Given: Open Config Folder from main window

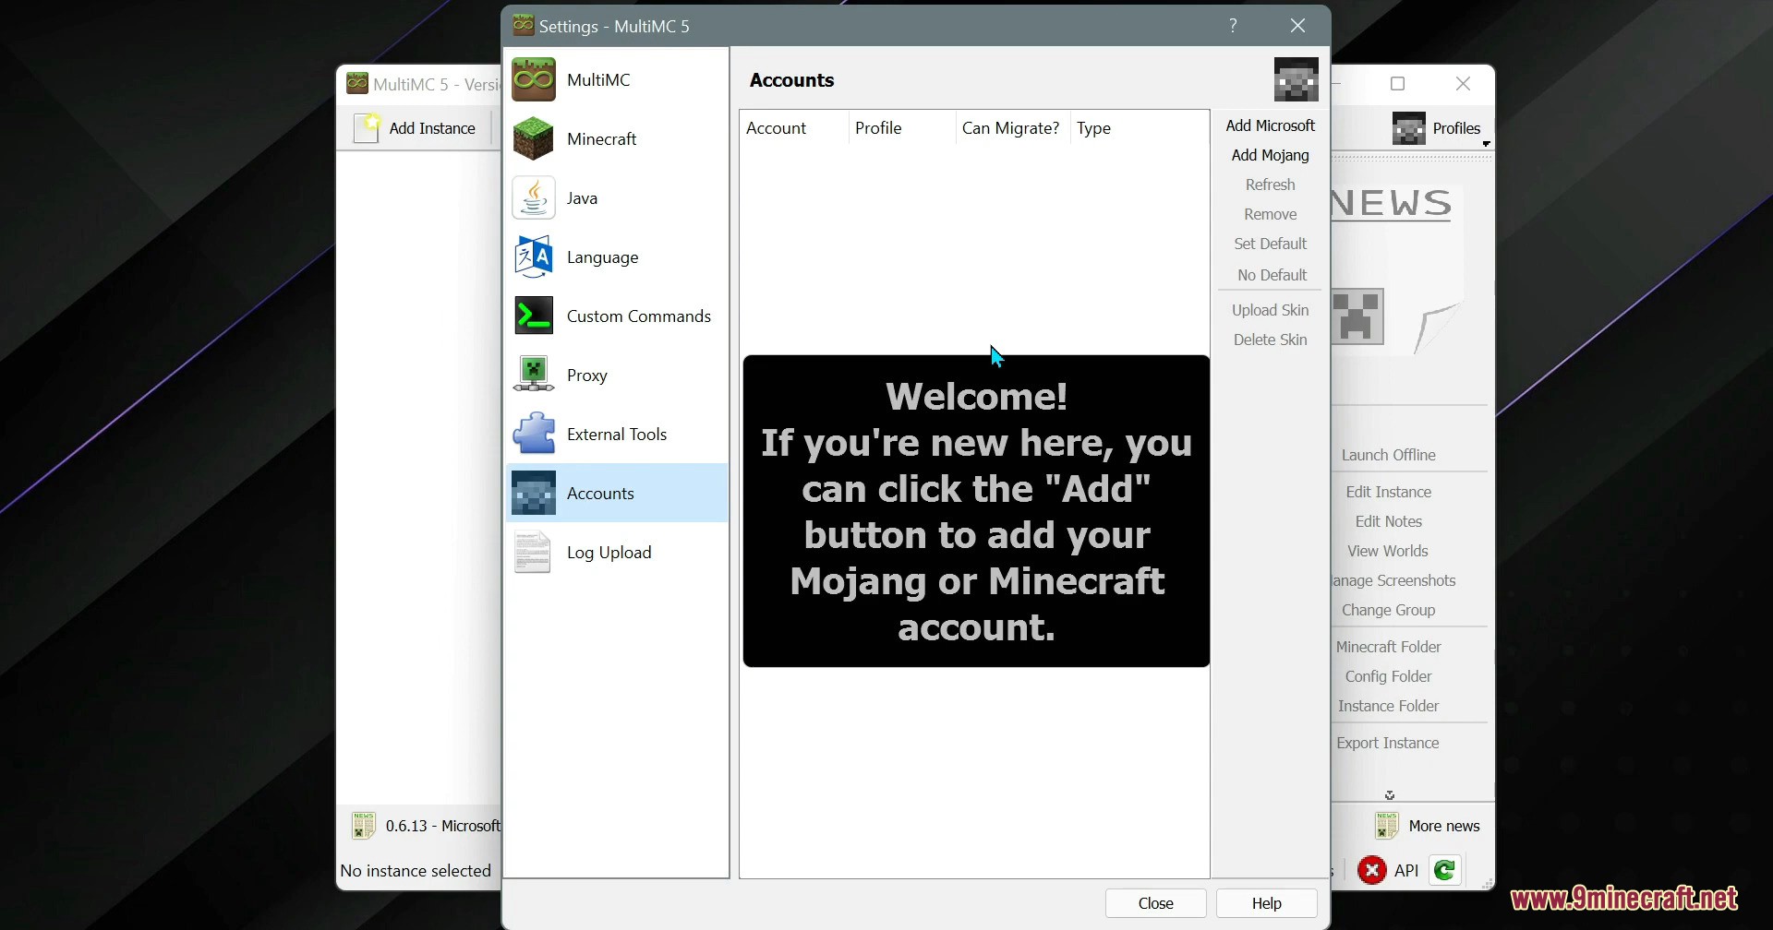Looking at the screenshot, I should (x=1388, y=676).
